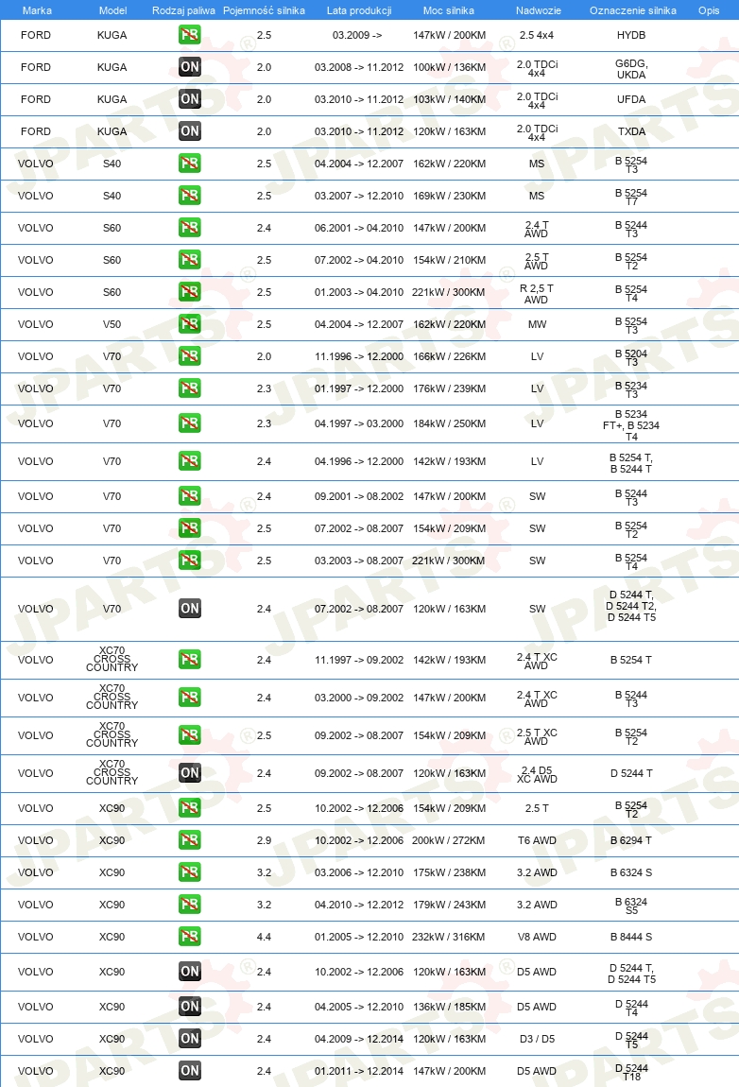739x1087 pixels.
Task: Click petrol icon in XC90 V8 AWD row
Action: pyautogui.click(x=189, y=937)
